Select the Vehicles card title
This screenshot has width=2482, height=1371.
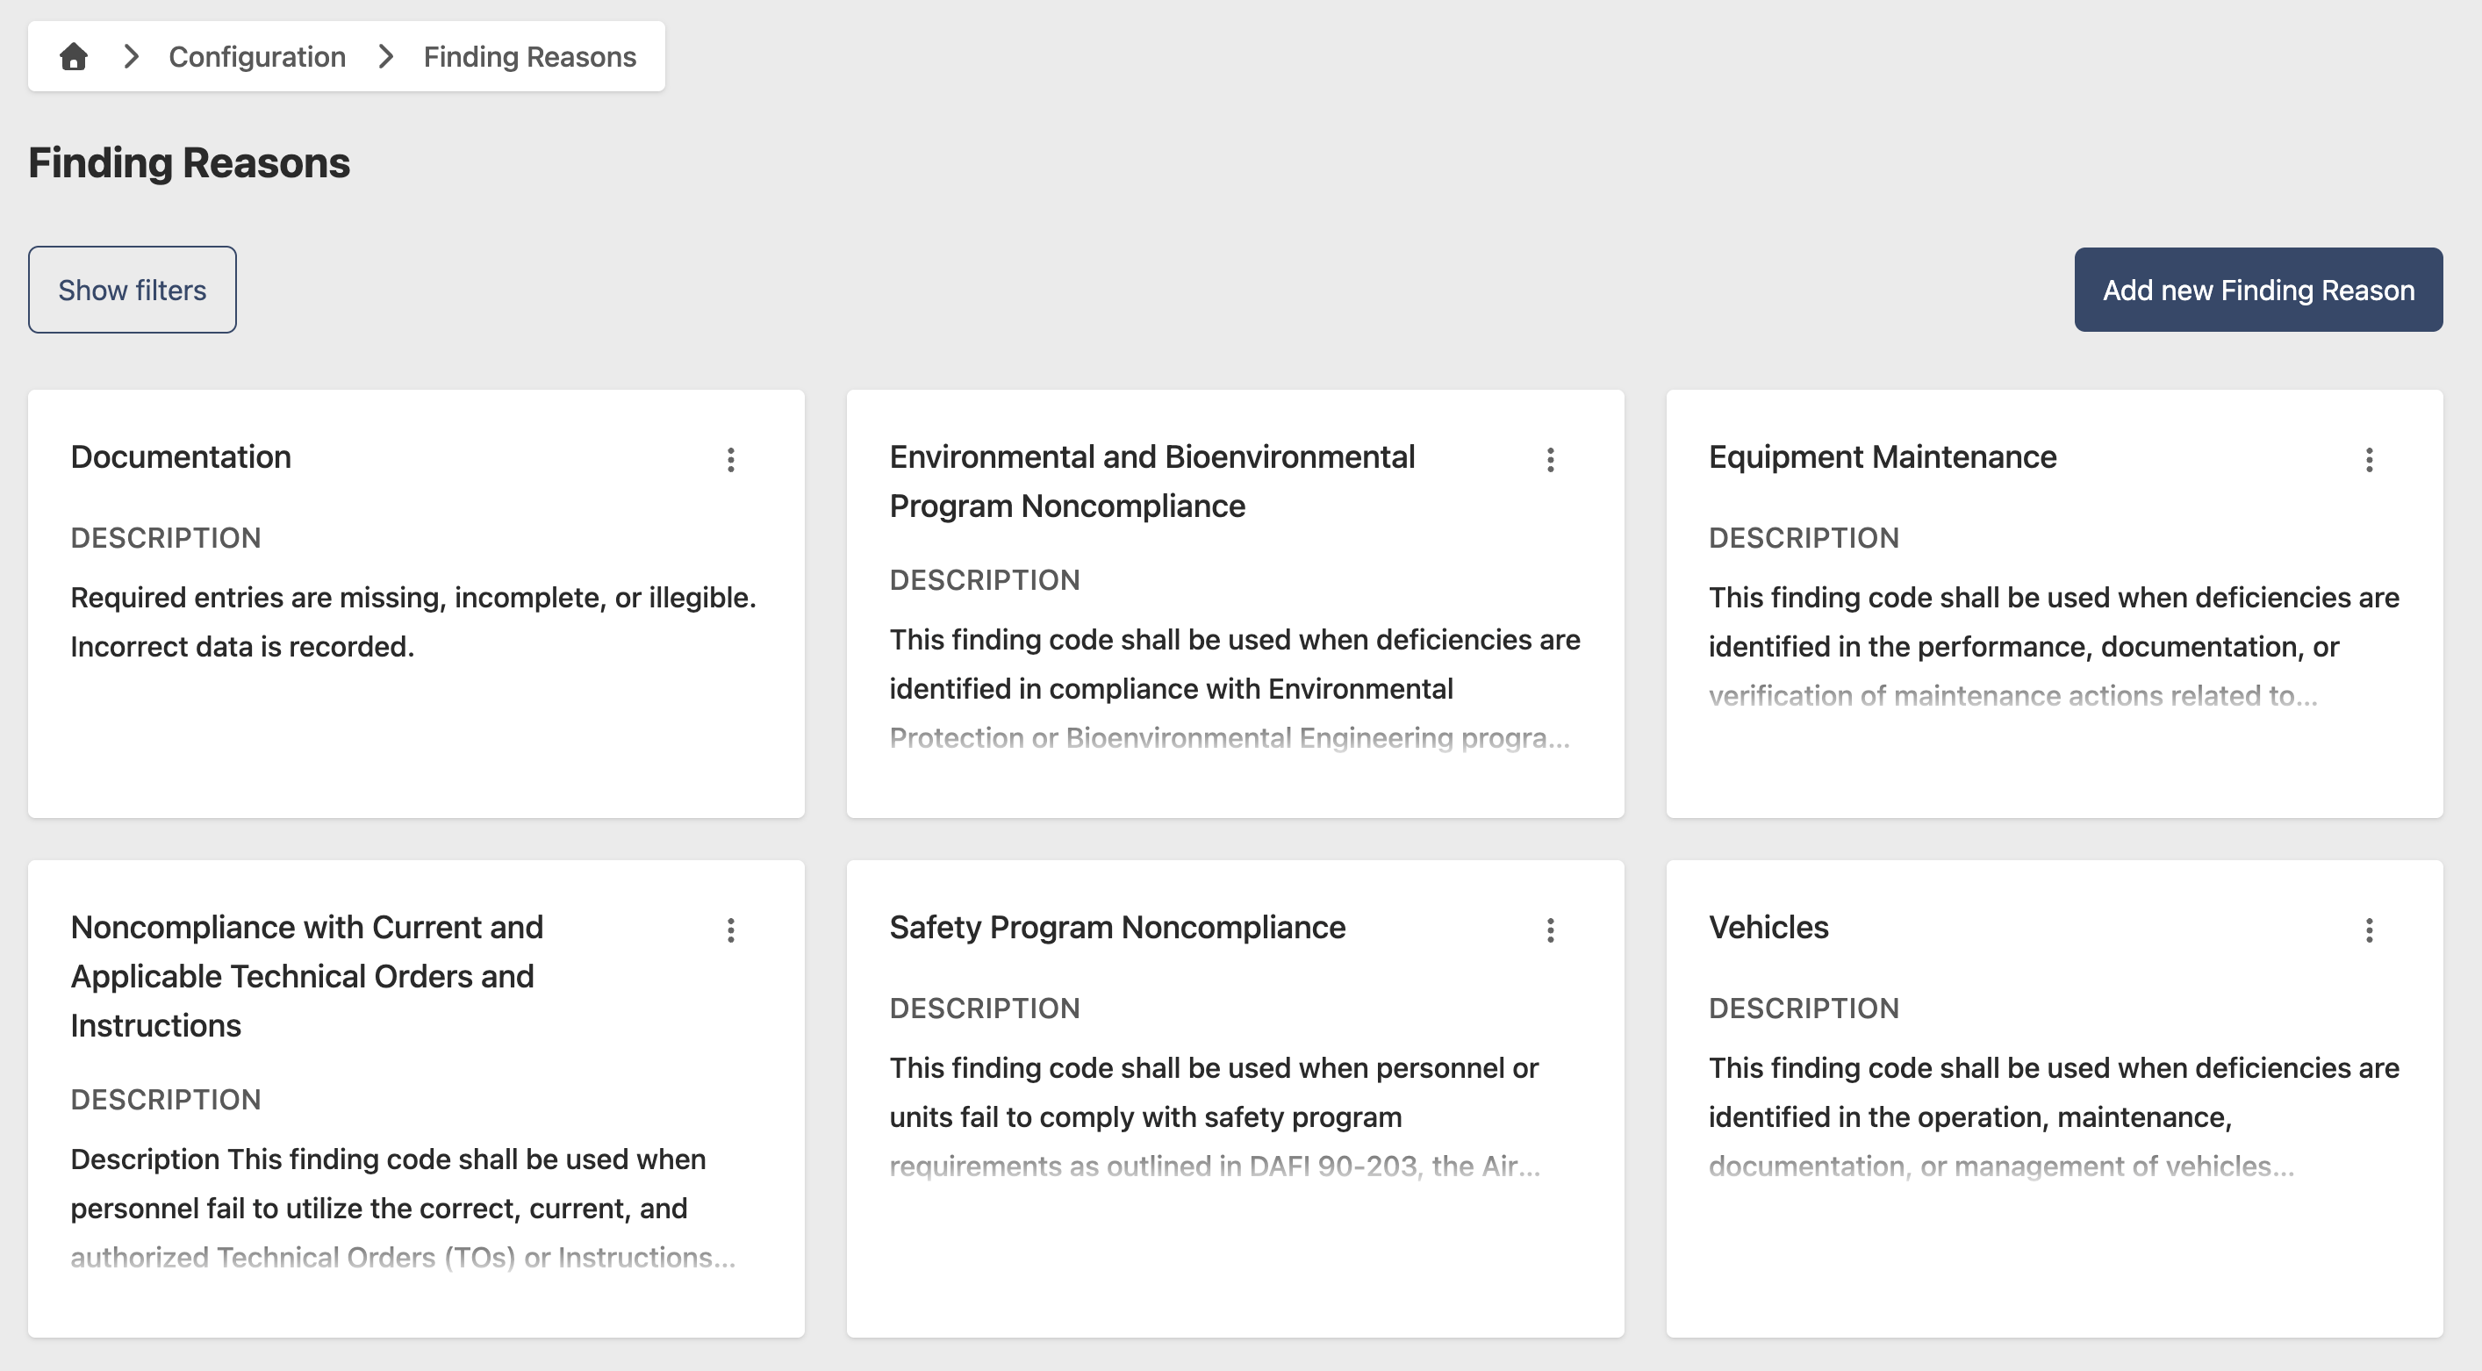(1769, 927)
